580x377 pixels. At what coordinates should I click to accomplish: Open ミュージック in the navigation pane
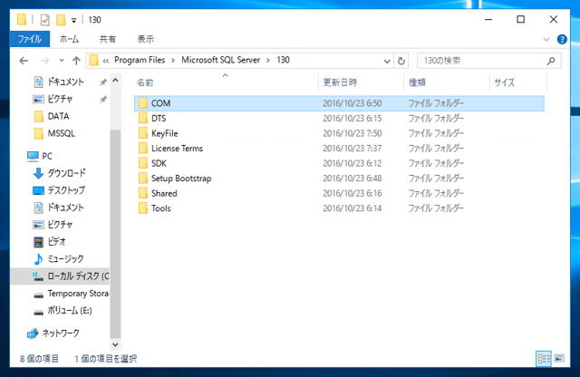point(65,259)
